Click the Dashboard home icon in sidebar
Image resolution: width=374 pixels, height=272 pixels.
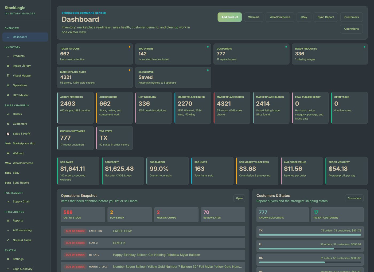(x=8, y=37)
